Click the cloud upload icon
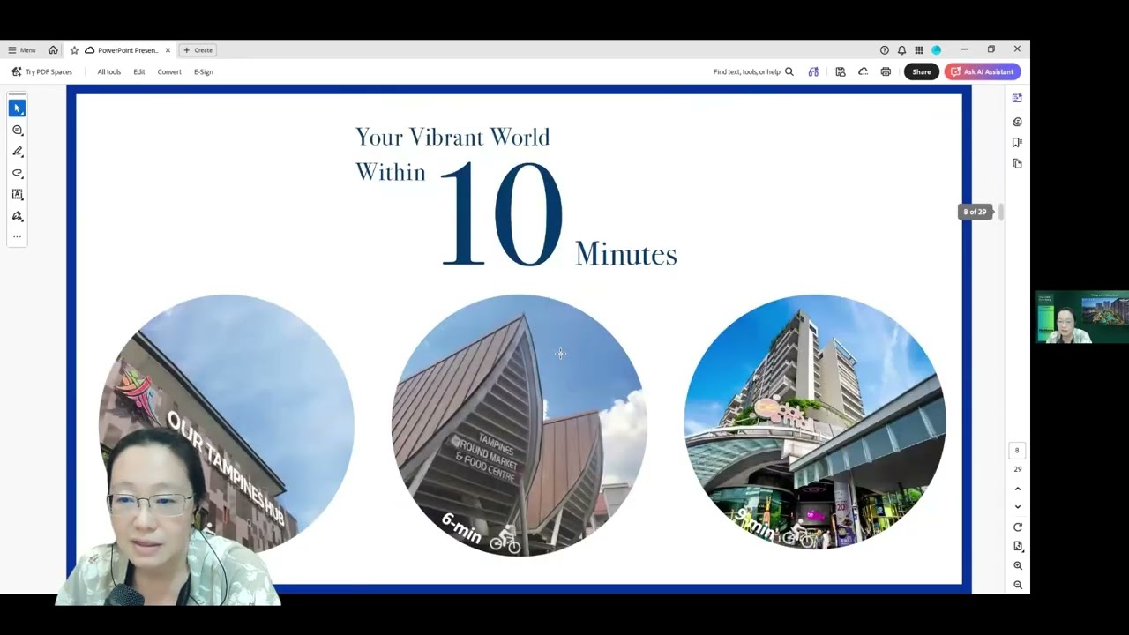Screen dimensions: 1129x635 [x=864, y=71]
